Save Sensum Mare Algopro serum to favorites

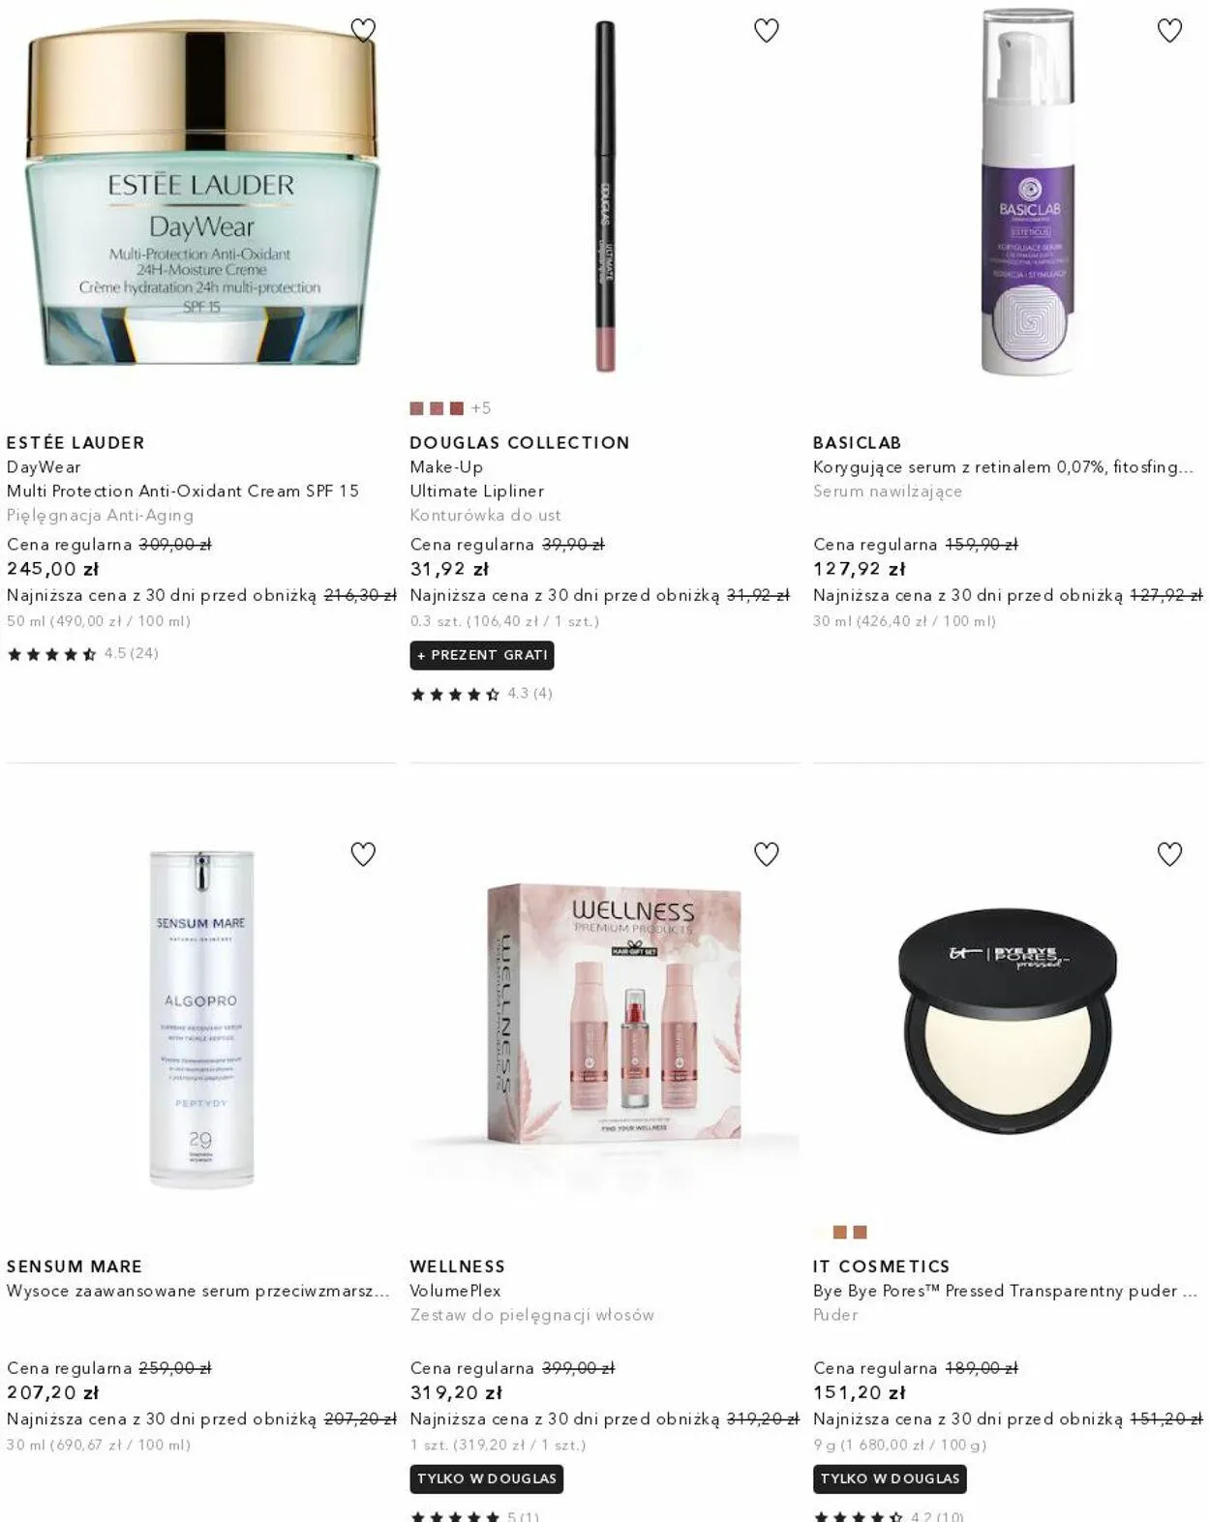(363, 853)
